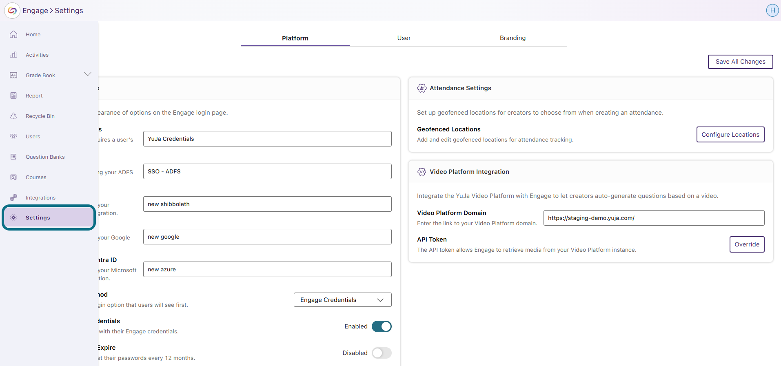
Task: Click Configure Locations button
Action: [730, 134]
